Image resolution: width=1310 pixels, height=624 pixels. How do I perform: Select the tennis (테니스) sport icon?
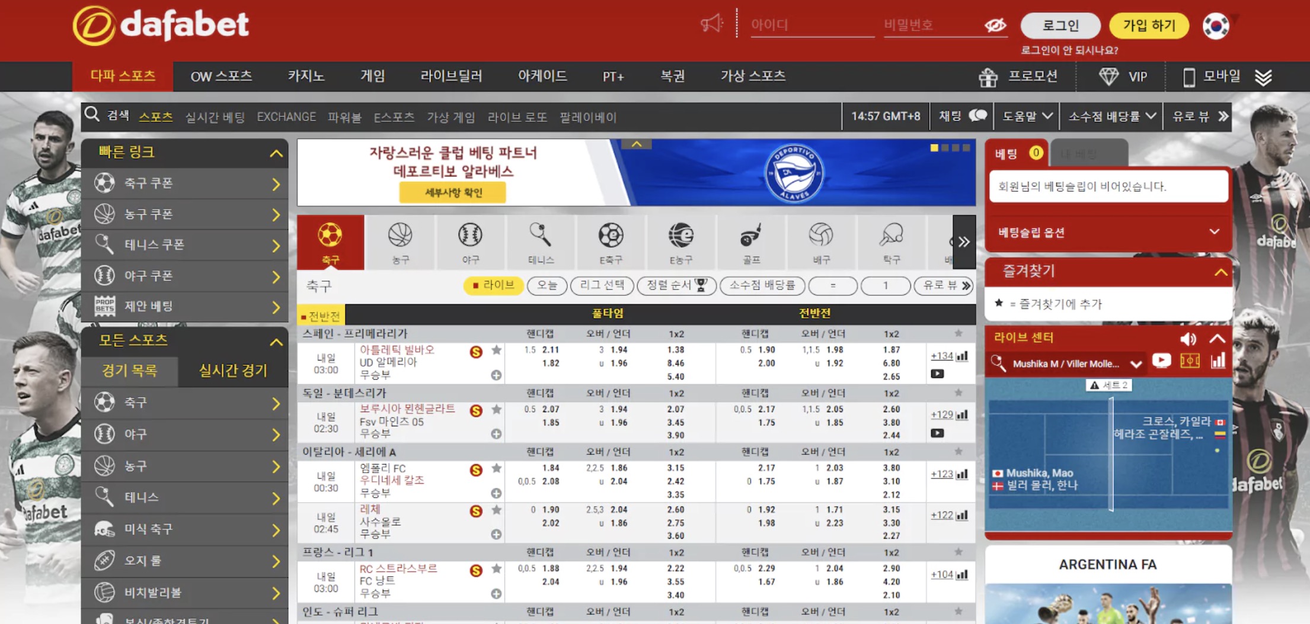(541, 242)
